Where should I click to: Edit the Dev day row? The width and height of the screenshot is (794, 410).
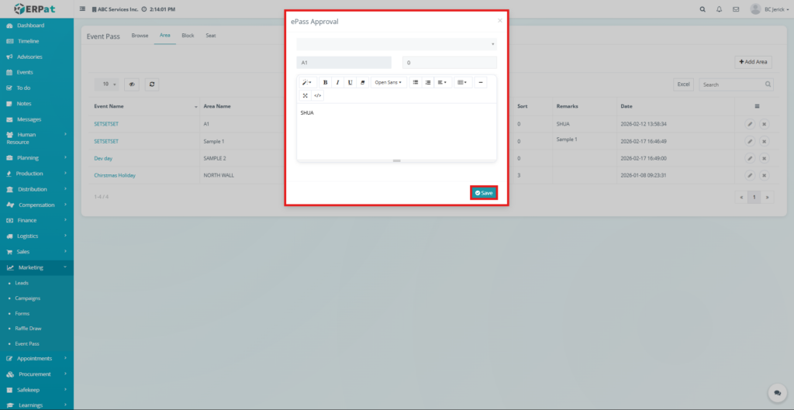(750, 158)
